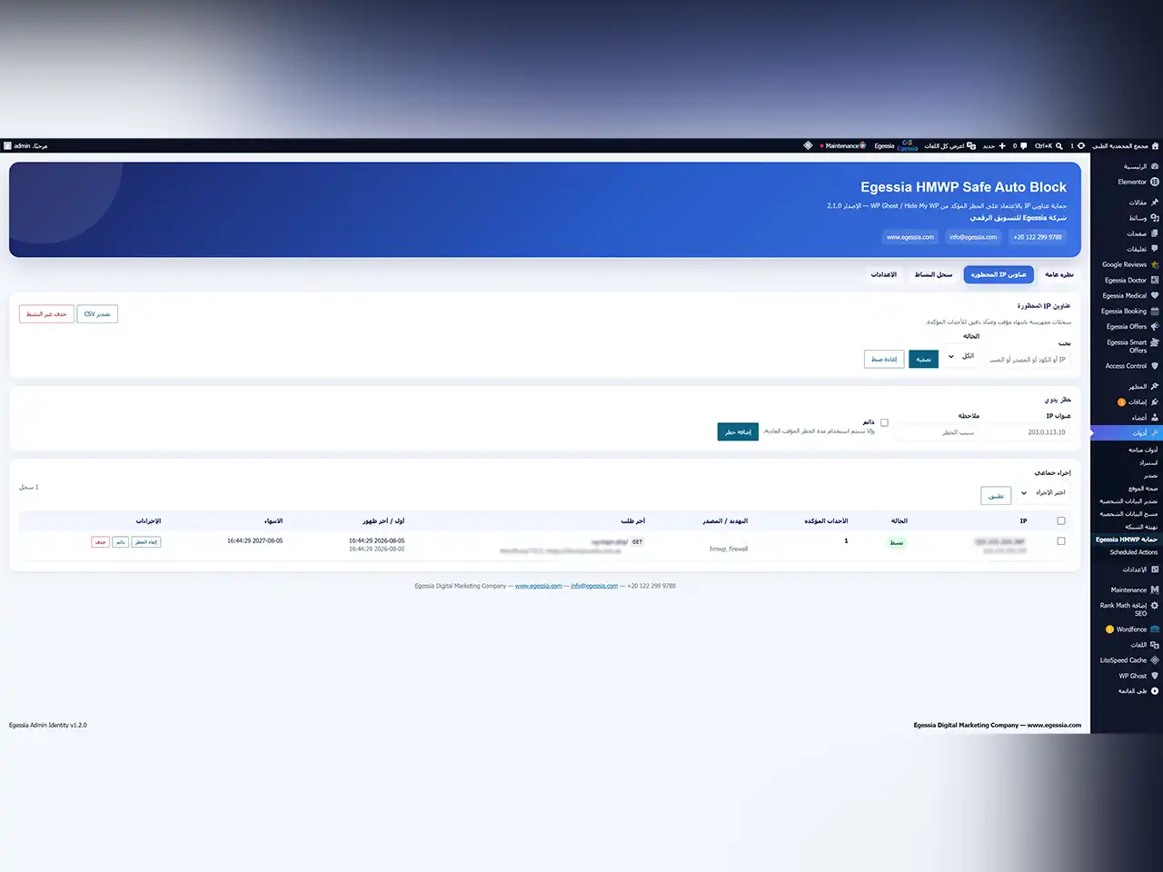Click the plus icon for new content

tap(1002, 145)
